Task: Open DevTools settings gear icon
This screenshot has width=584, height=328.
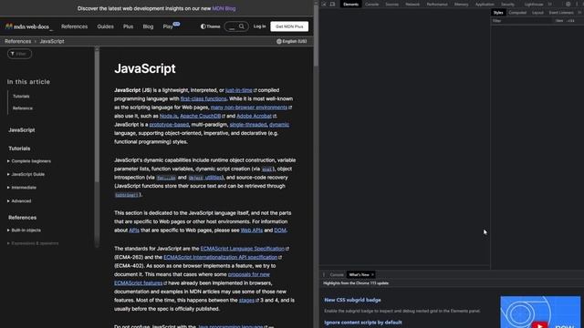Action: click(568, 4)
